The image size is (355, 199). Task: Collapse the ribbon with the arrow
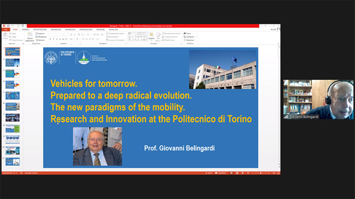[278, 43]
